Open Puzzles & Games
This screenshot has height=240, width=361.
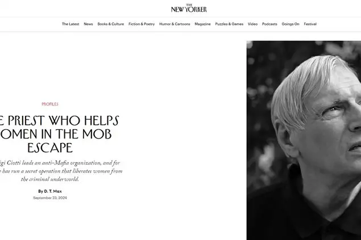coord(229,24)
